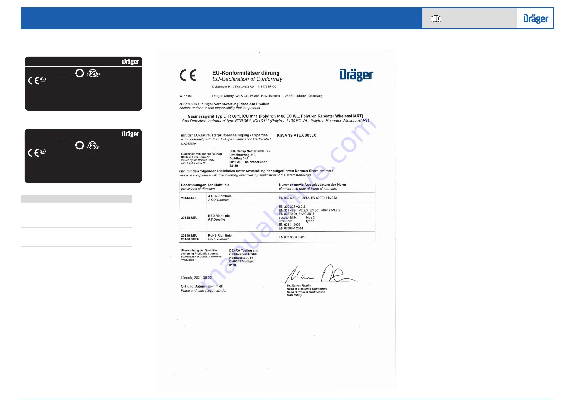The image size is (574, 406).
Task: Select document number '11117825 -00'
Action: 267,86
